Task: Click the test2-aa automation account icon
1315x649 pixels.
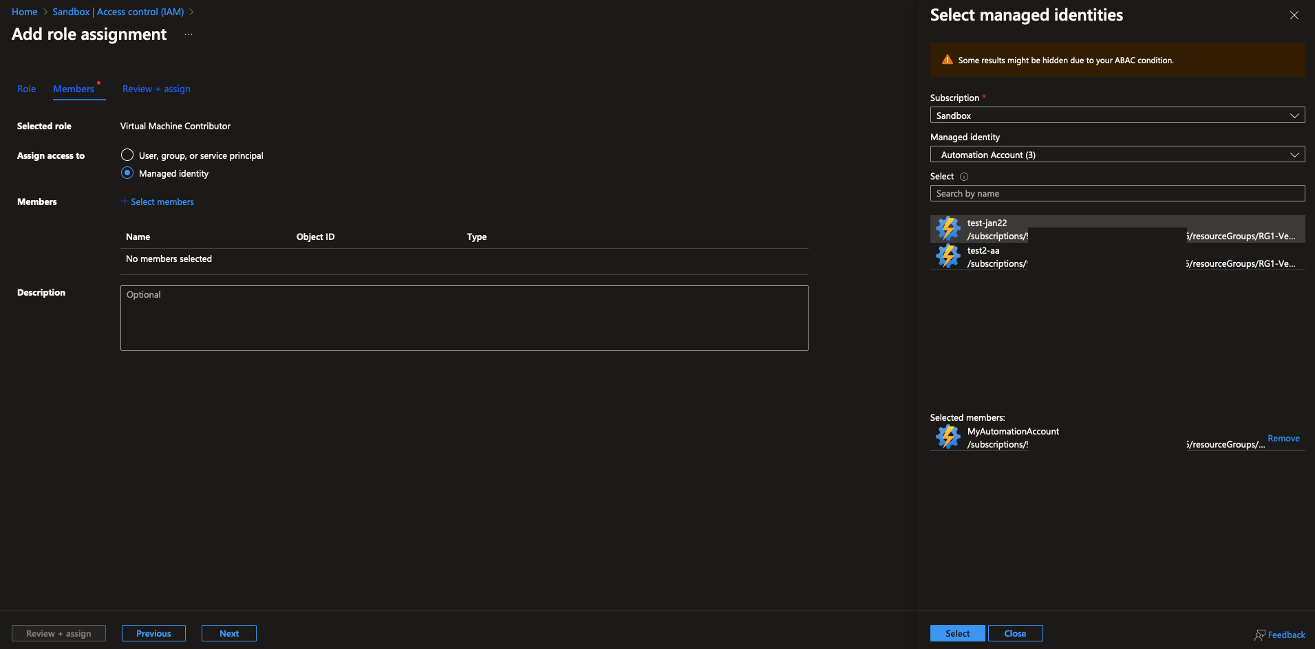Action: tap(948, 256)
